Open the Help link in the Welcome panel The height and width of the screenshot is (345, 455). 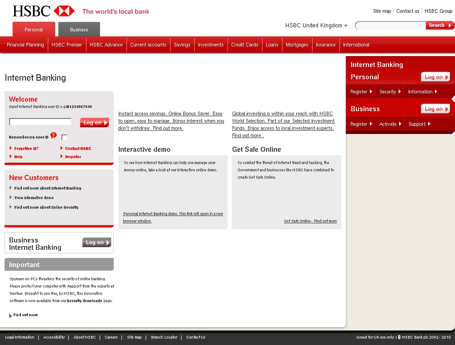(x=18, y=157)
